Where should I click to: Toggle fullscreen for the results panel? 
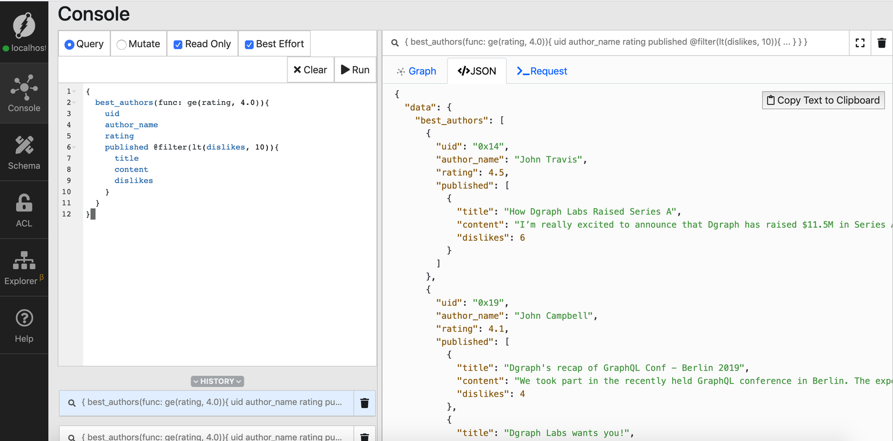(860, 43)
